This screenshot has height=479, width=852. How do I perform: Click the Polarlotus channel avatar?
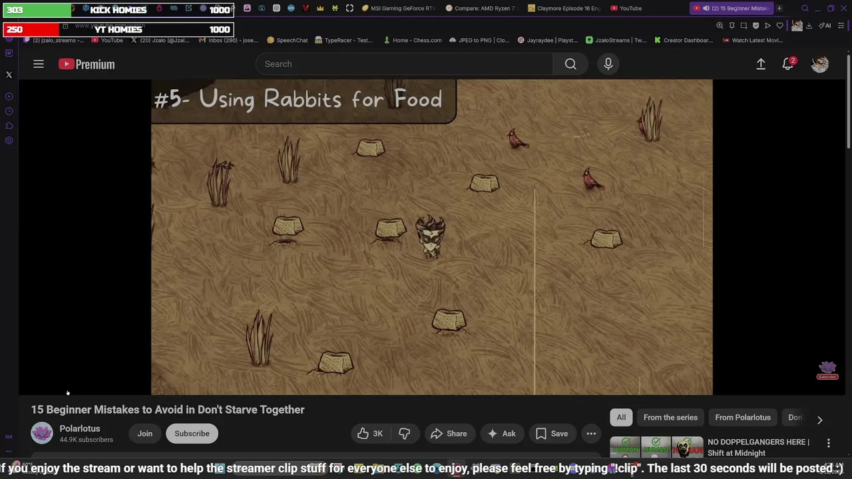click(42, 433)
